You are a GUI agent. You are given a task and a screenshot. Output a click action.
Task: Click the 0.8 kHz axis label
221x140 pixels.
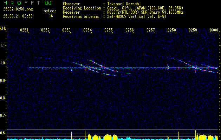tap(3, 98)
